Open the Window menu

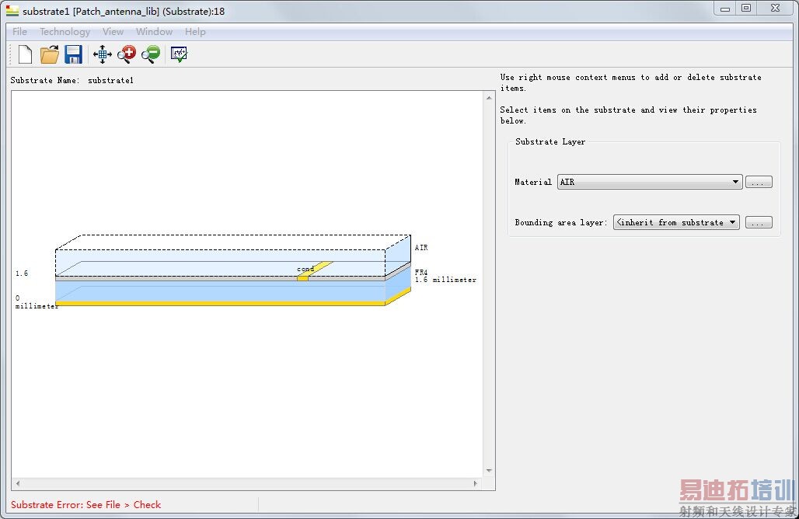(154, 32)
